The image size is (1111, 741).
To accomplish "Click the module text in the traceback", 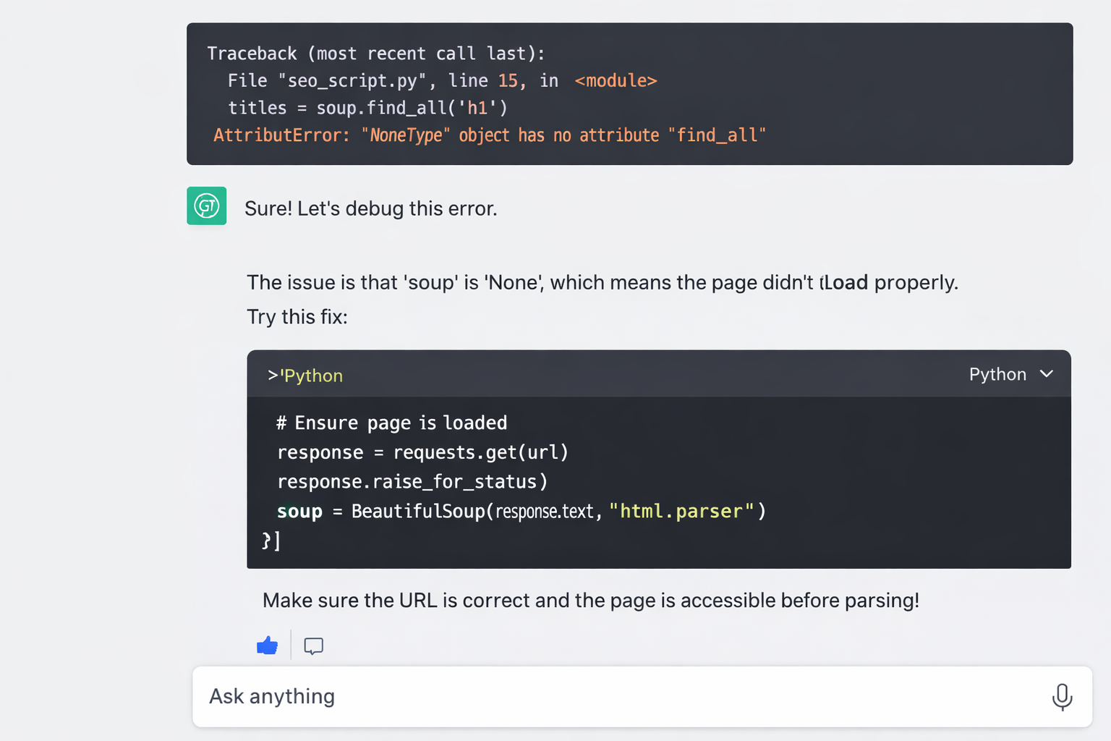I will [x=616, y=80].
